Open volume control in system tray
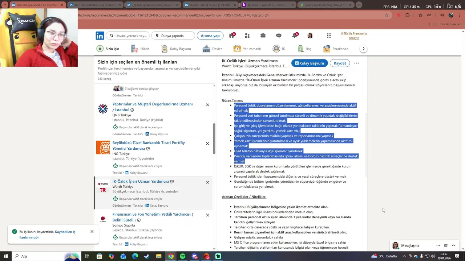Screen dimensions: 465x261 click(x=433, y=256)
